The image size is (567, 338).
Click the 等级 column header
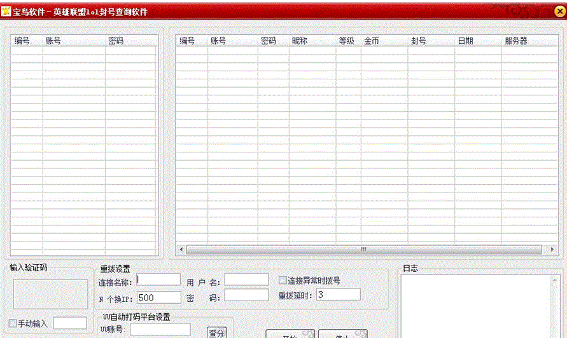[348, 41]
